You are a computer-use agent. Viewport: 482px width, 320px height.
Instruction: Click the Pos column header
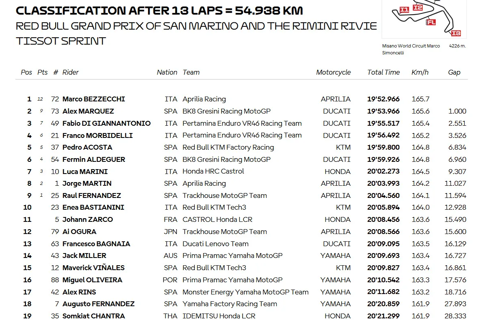click(x=26, y=72)
